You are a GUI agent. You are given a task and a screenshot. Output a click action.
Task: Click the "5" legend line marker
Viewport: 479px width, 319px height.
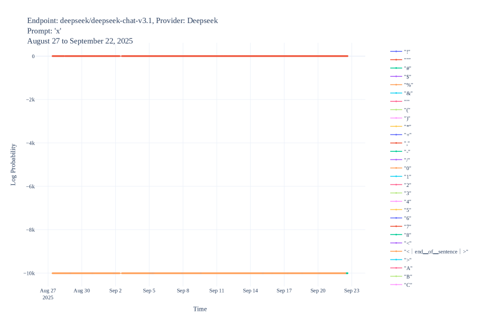click(x=396, y=210)
